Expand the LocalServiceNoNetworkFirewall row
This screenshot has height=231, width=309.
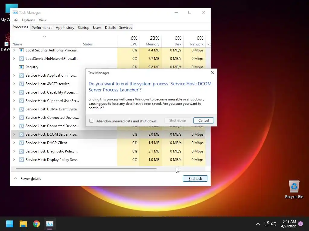tap(14, 59)
